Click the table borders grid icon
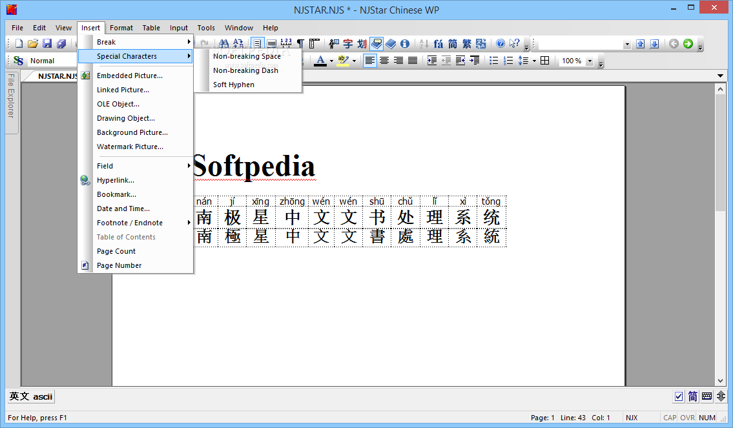The height and width of the screenshot is (428, 733). [x=544, y=60]
